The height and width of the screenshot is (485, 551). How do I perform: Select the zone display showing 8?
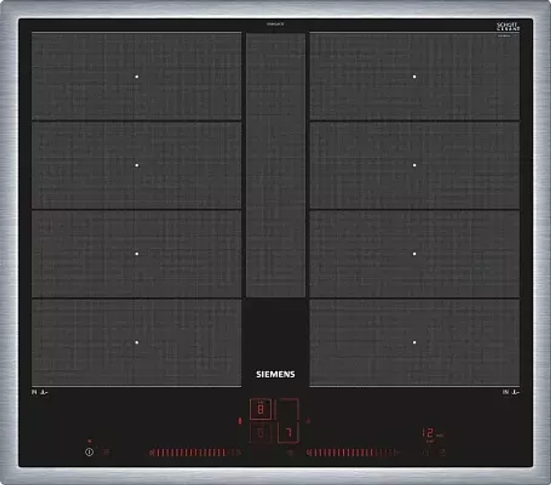(261, 409)
